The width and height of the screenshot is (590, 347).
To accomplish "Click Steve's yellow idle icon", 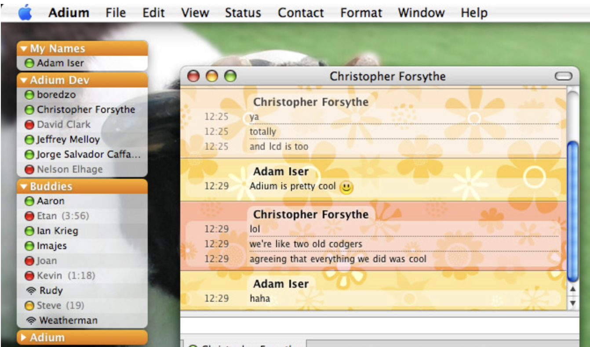I will coord(29,305).
